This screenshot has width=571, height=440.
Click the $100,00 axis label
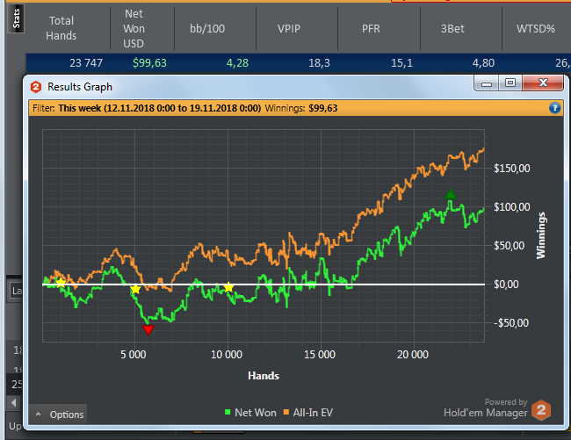[x=511, y=207]
